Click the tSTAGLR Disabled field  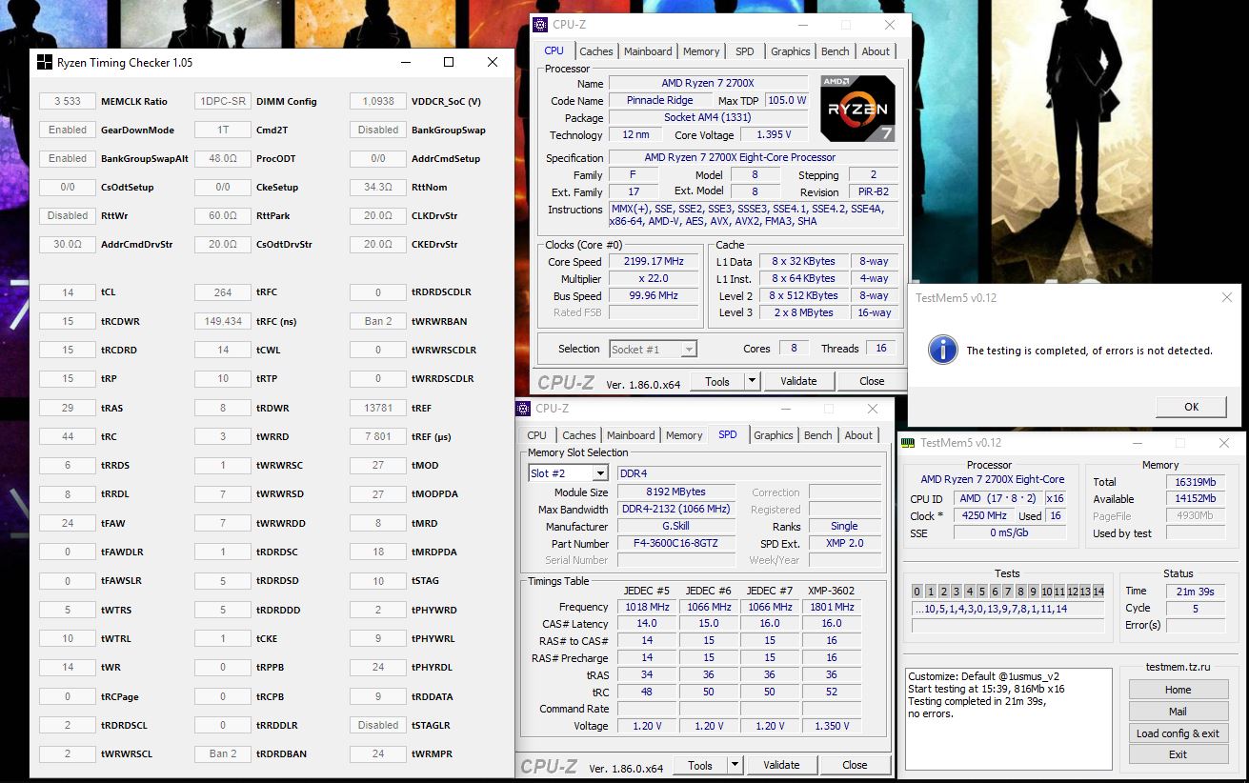tap(378, 725)
